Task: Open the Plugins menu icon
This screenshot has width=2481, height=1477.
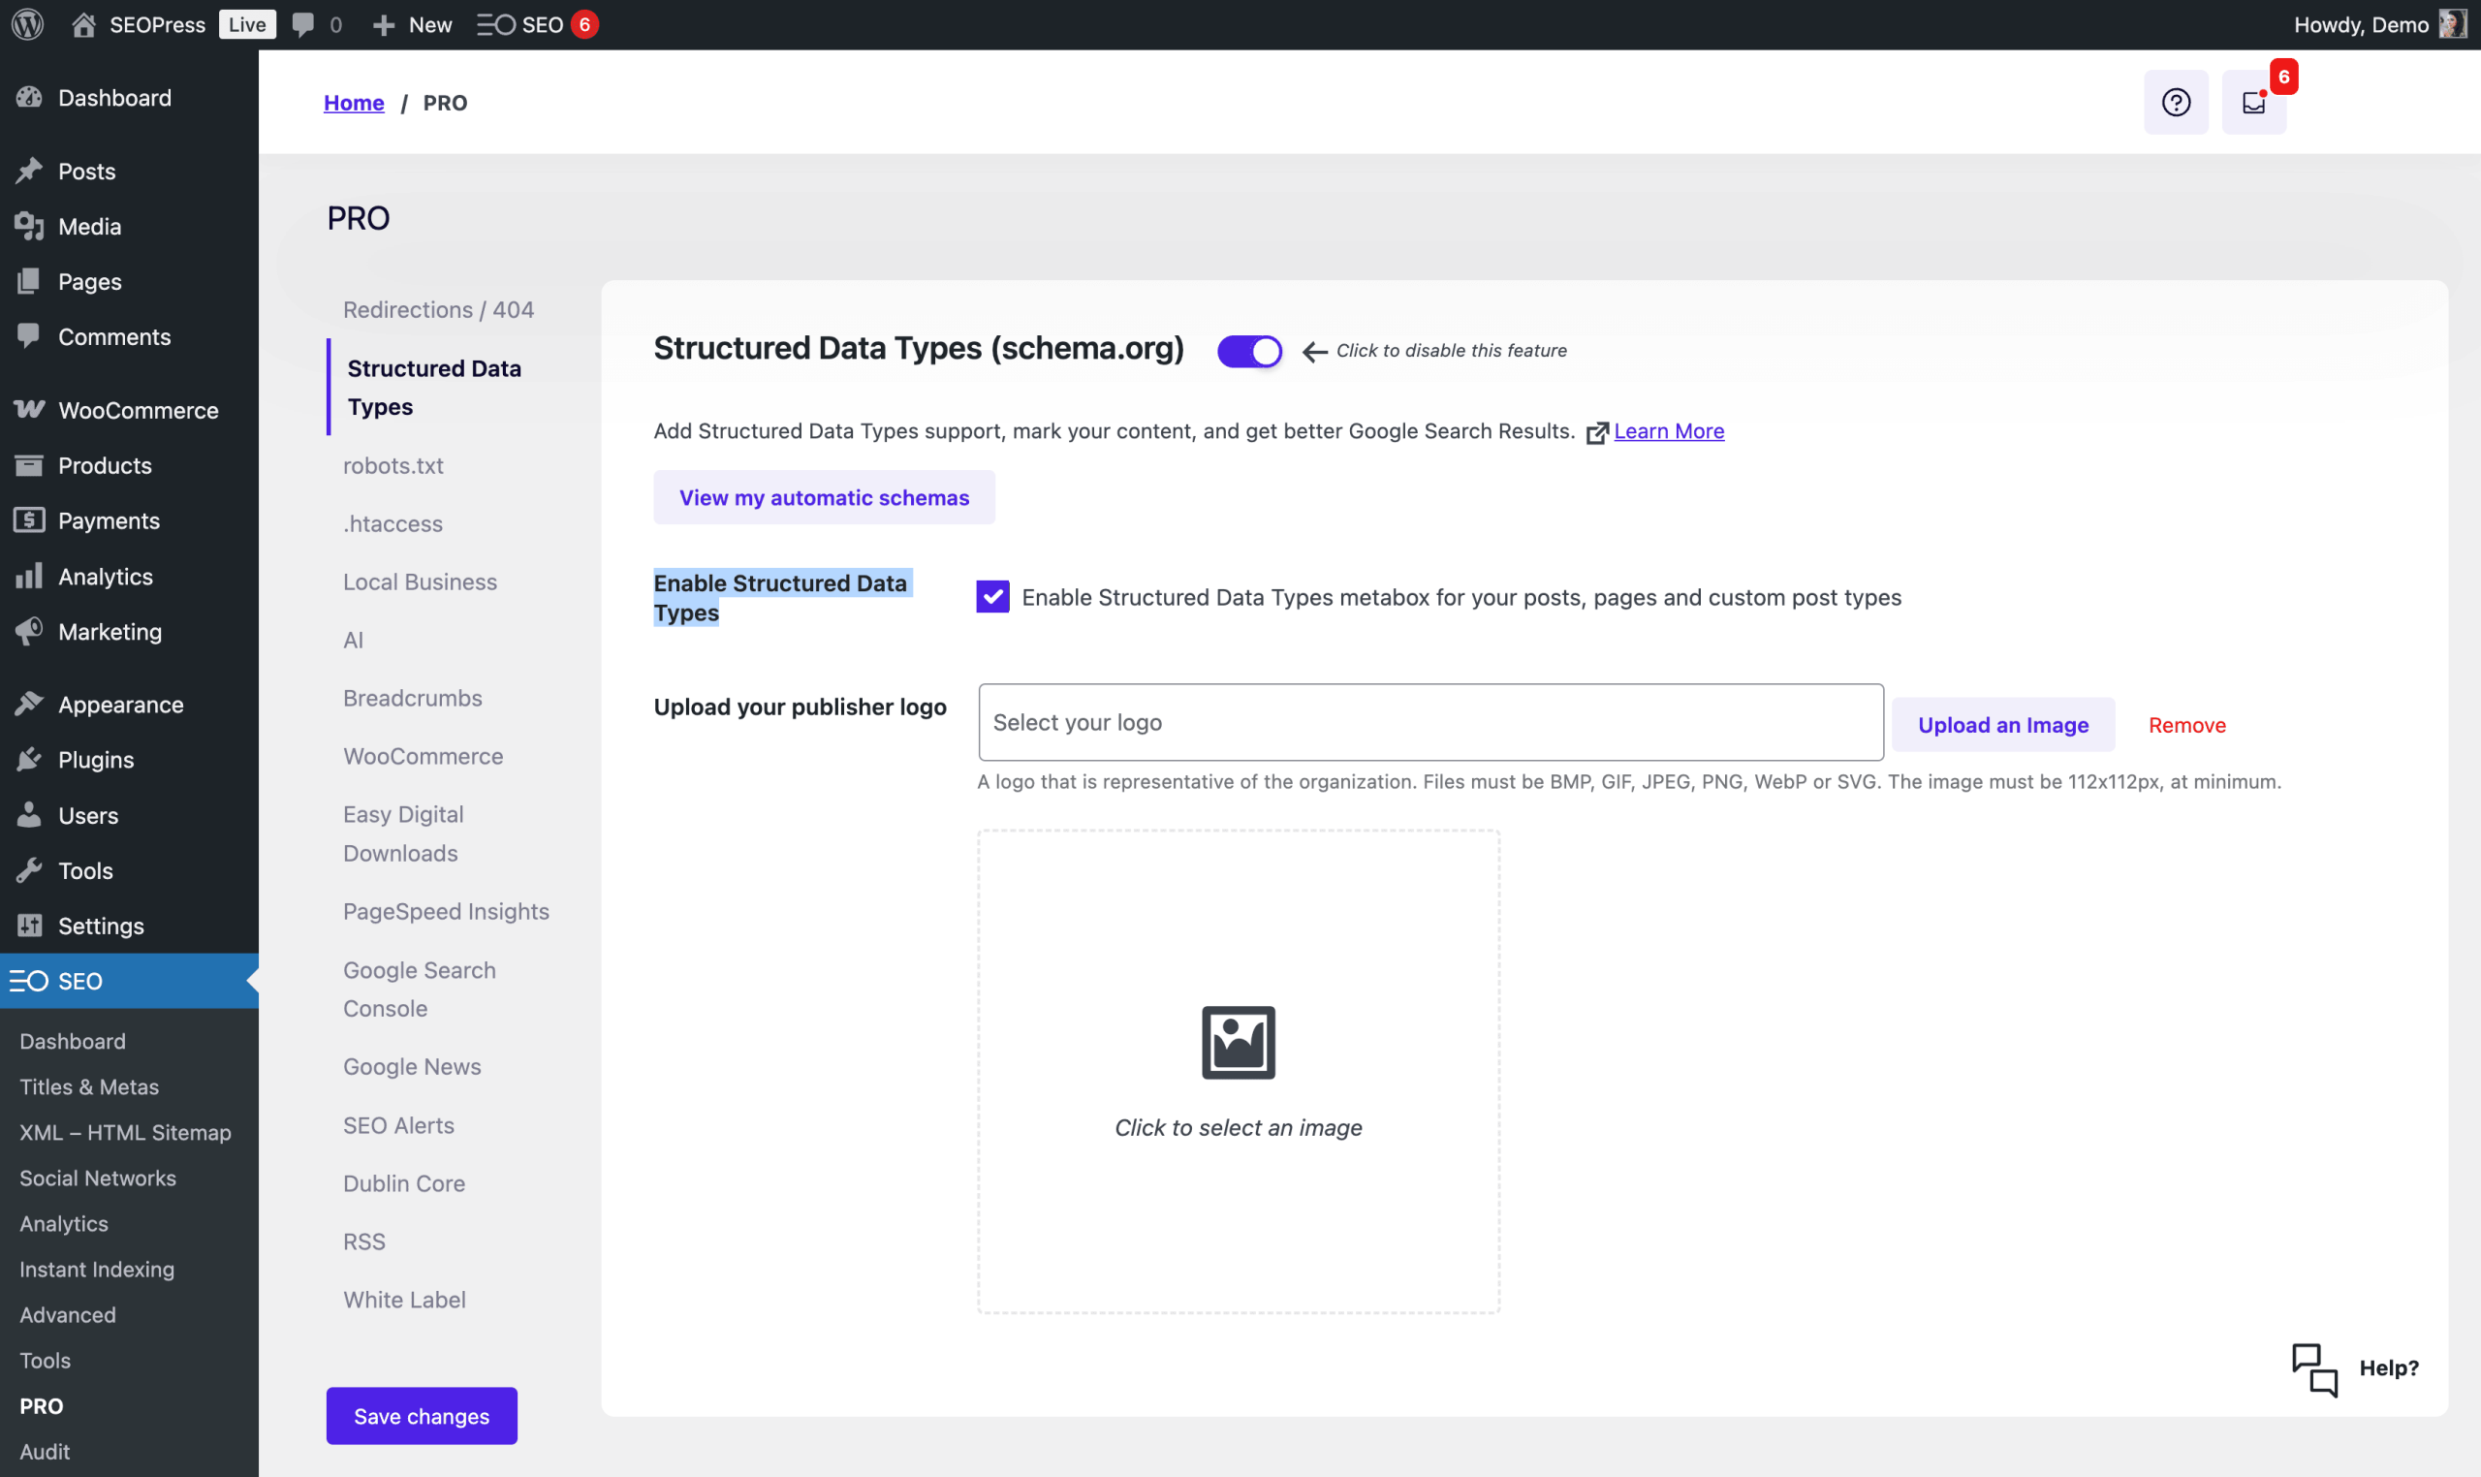Action: click(x=29, y=760)
